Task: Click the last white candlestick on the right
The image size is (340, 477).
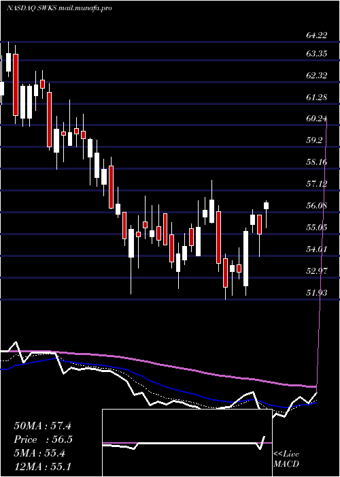Action: (267, 206)
